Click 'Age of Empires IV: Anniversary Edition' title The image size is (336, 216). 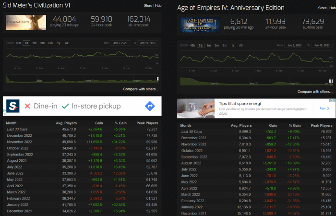coord(231,8)
